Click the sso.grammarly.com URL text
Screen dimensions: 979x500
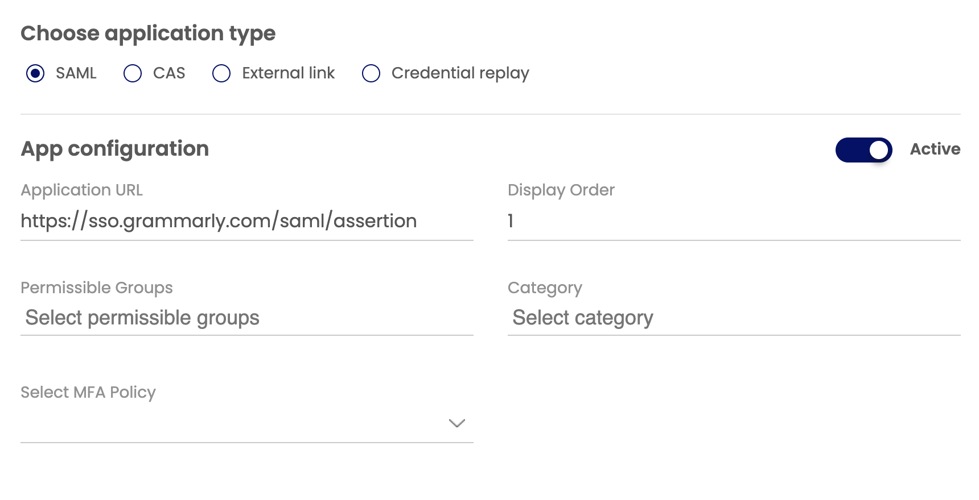pyautogui.click(x=219, y=221)
